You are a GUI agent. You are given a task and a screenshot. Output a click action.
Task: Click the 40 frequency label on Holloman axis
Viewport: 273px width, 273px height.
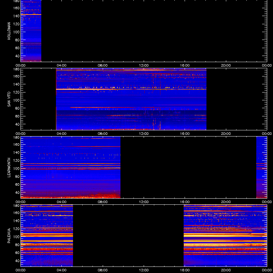click(x=17, y=56)
